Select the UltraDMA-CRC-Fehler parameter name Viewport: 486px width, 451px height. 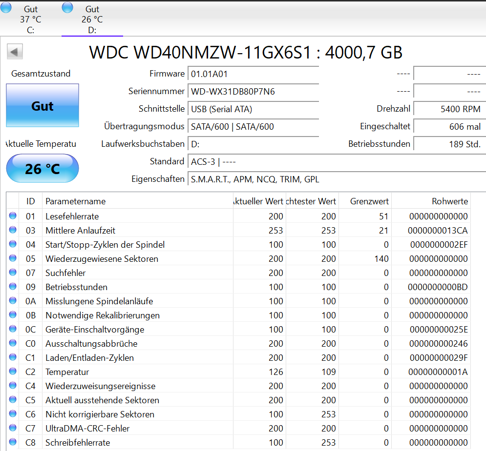tap(87, 429)
